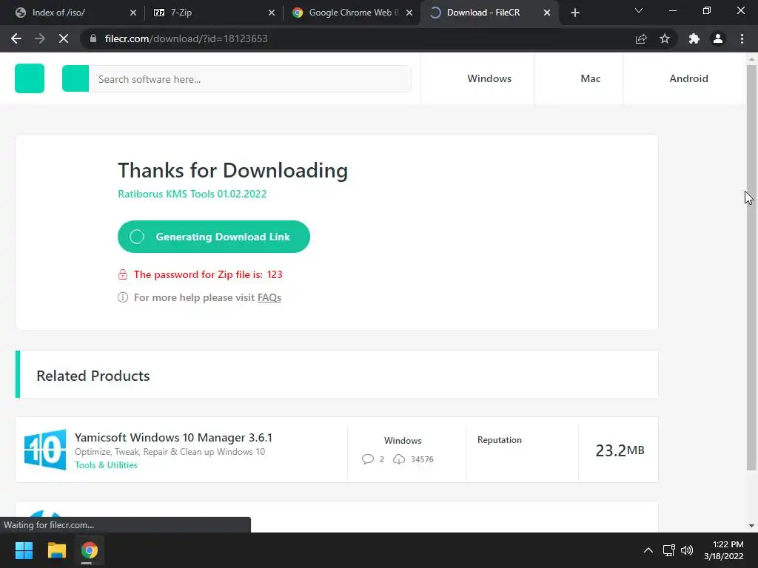Viewport: 758px width, 568px height.
Task: Click the green search button square
Action: point(76,78)
